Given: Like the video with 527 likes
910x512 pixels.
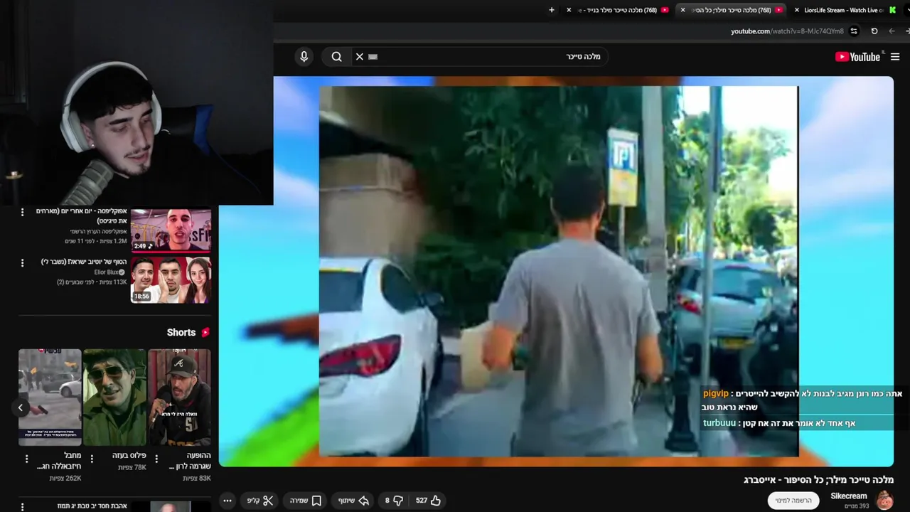Looking at the screenshot, I should pos(429,501).
